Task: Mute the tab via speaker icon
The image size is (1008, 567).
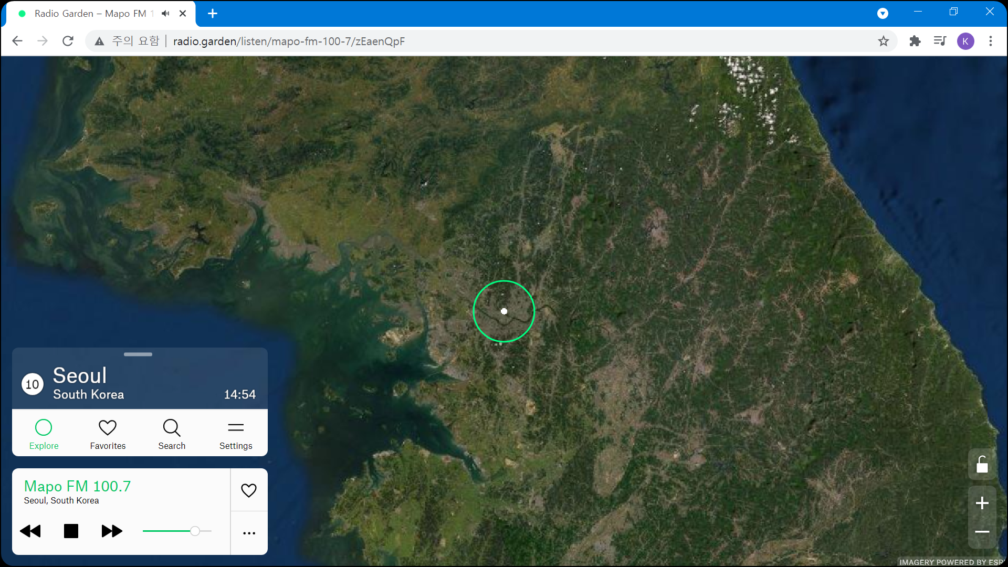Action: coord(166,14)
